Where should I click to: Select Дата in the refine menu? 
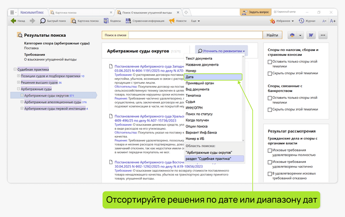pos(213,77)
